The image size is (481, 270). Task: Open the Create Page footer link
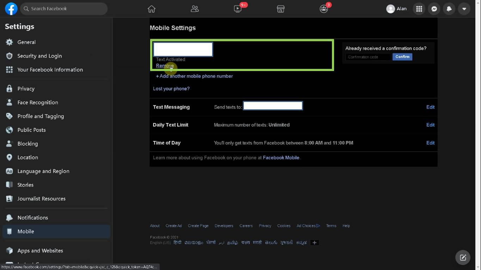(198, 226)
